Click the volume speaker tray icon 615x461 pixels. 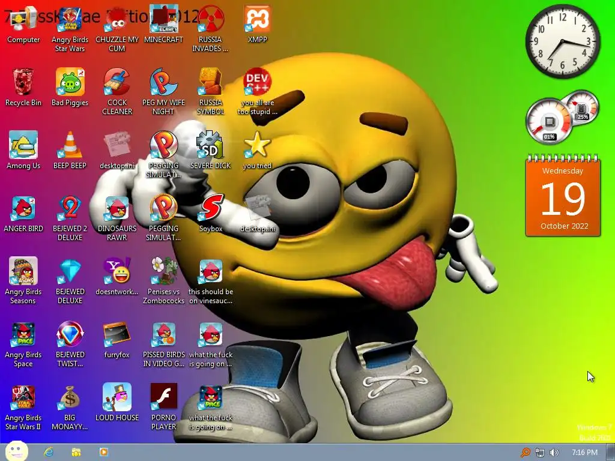click(554, 453)
